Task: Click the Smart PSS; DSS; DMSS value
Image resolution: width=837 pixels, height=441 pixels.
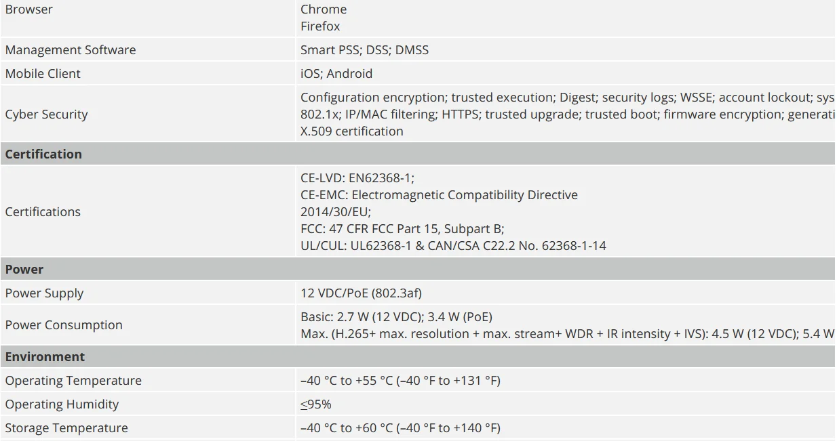Action: tap(364, 50)
